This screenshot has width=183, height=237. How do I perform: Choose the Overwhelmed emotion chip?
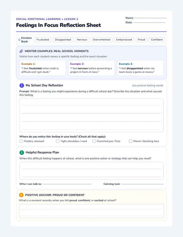(102, 40)
